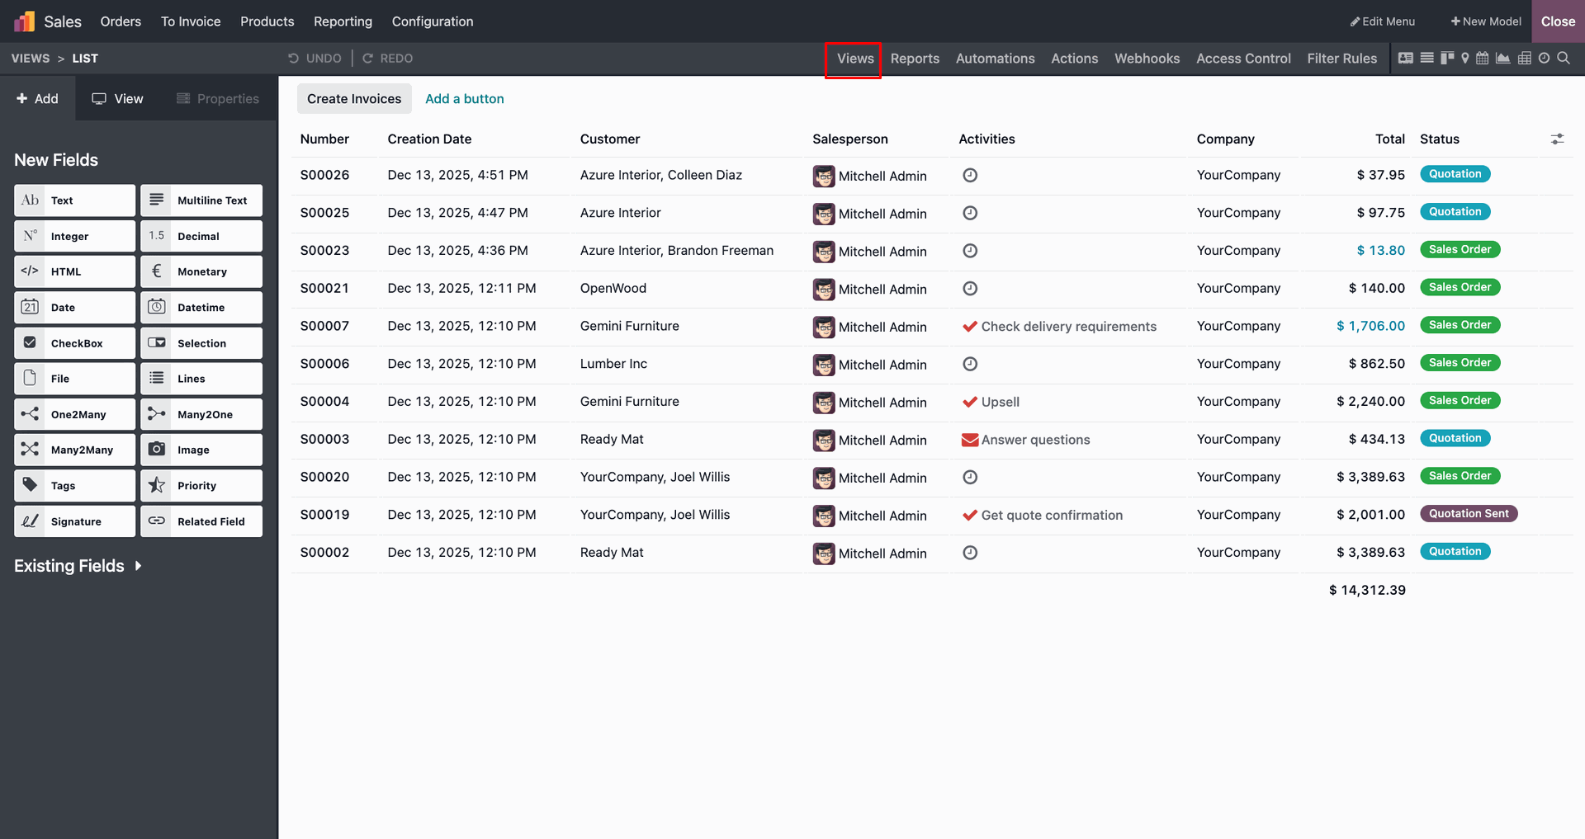Add an Image field
1585x839 pixels.
click(201, 450)
